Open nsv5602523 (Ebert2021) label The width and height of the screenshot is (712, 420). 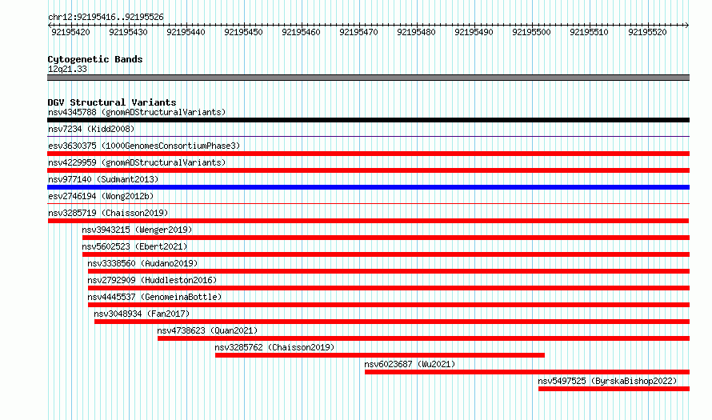point(134,246)
